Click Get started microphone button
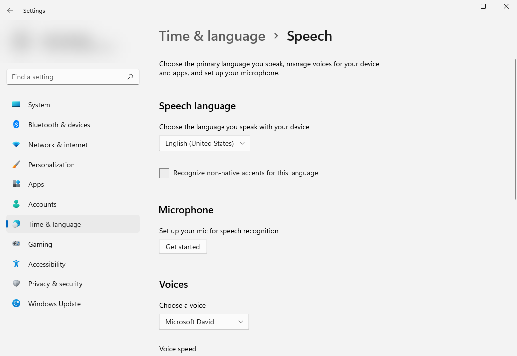Viewport: 517px width, 356px height. coord(183,247)
